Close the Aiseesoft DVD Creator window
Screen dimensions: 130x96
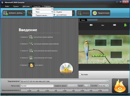pos(126,2)
